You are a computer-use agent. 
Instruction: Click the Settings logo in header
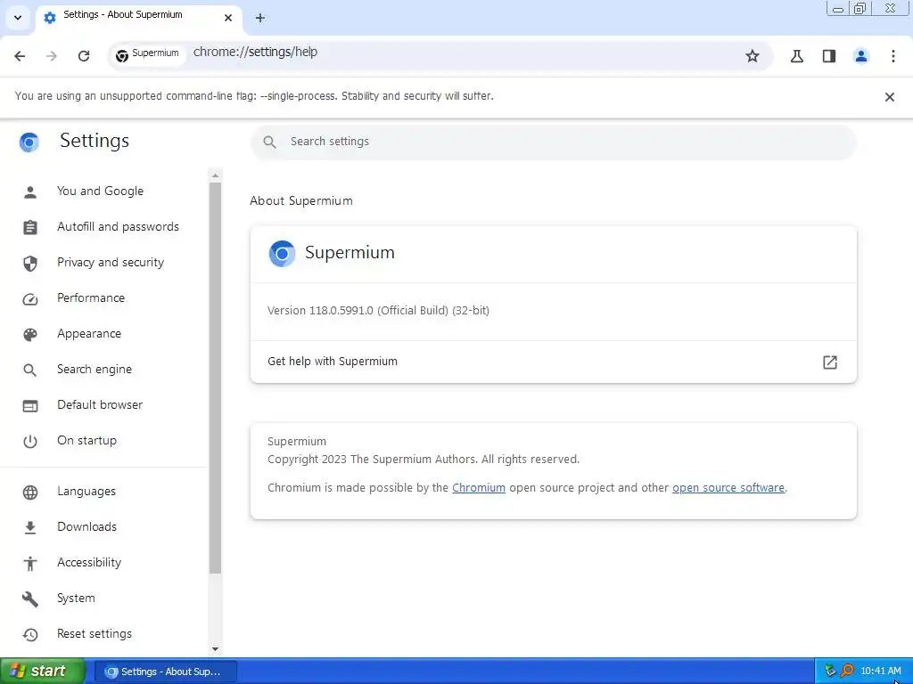pyautogui.click(x=29, y=142)
